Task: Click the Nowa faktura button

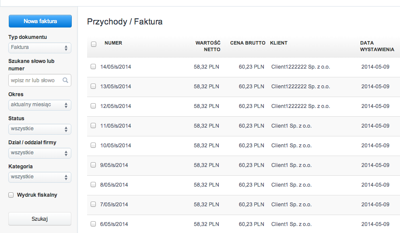Action: point(40,21)
